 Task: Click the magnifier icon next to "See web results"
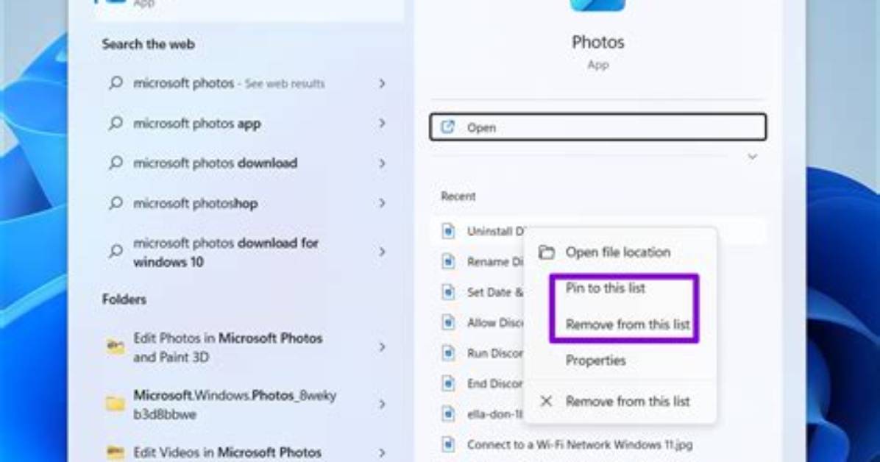coord(116,83)
